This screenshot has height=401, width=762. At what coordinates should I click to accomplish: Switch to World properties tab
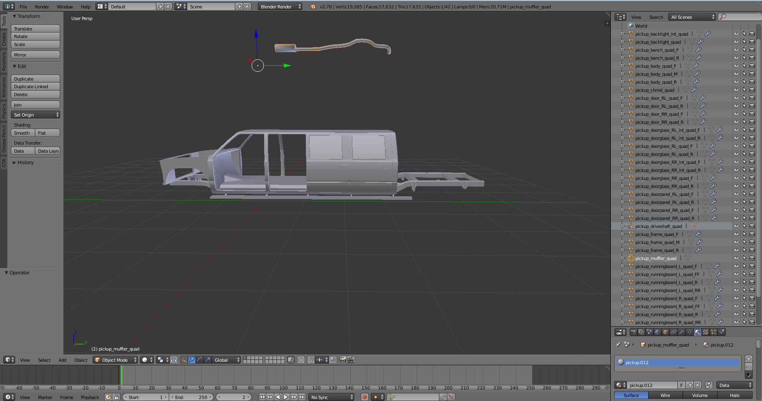[x=657, y=332]
